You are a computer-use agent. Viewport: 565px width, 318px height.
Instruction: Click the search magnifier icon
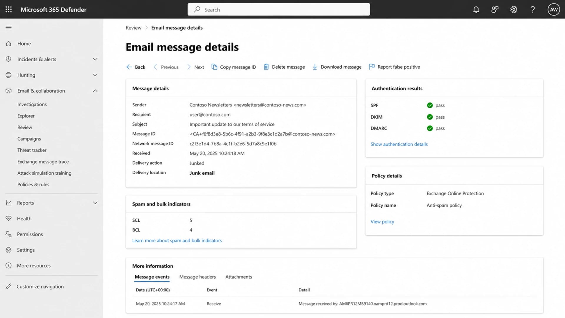click(x=197, y=9)
